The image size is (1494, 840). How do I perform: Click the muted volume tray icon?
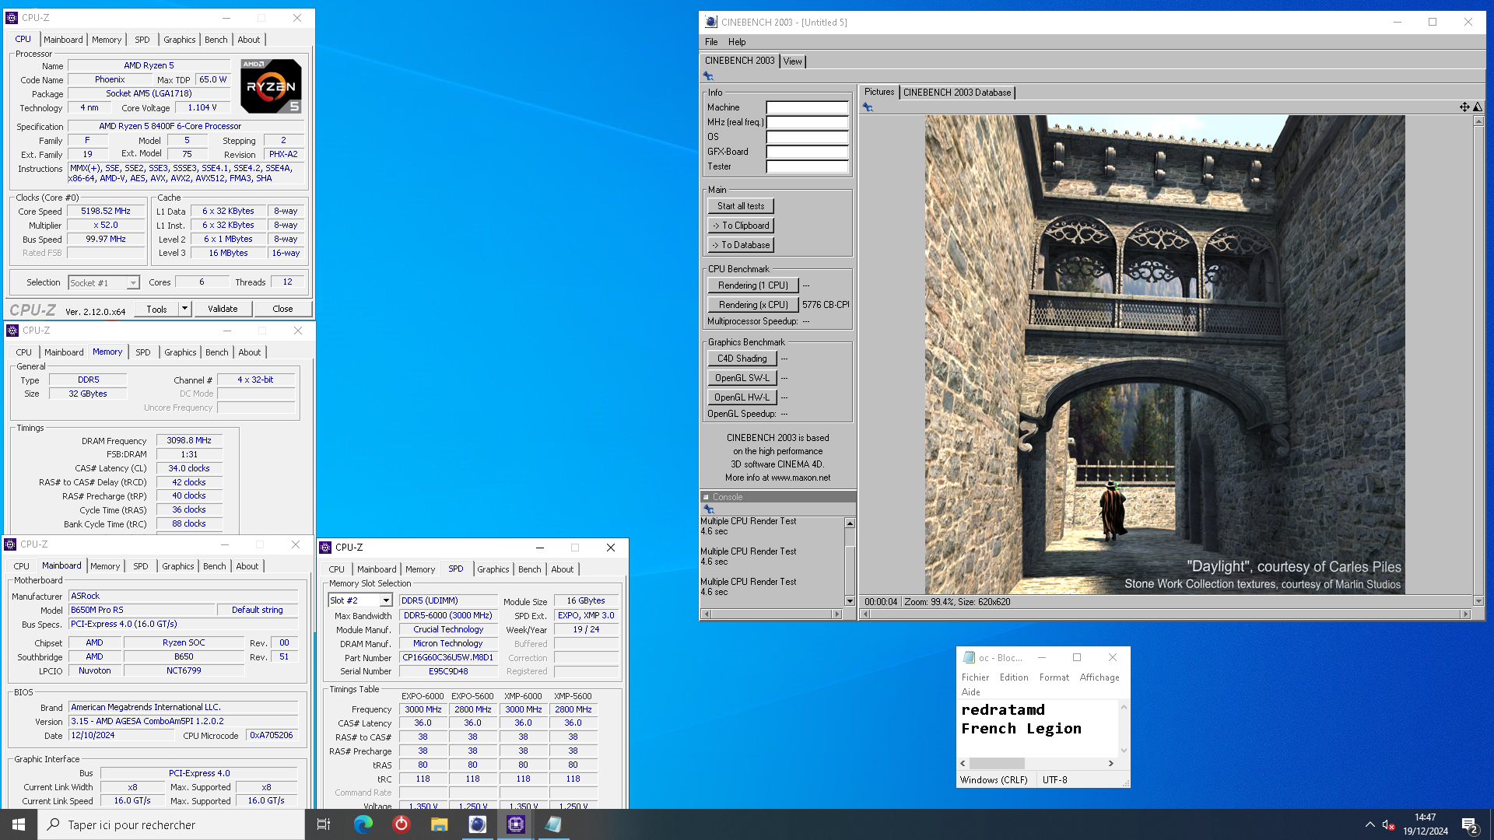1387,824
